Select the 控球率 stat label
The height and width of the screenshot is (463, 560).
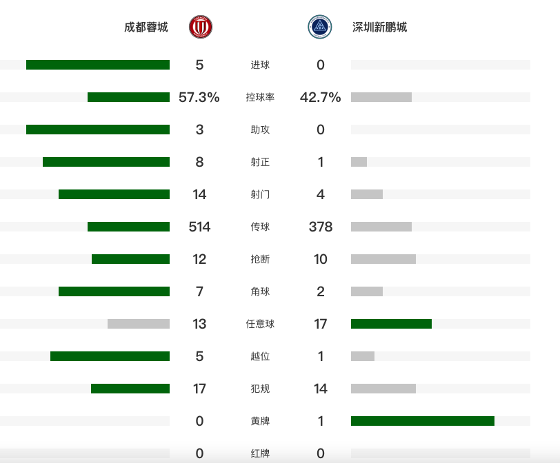tap(260, 97)
